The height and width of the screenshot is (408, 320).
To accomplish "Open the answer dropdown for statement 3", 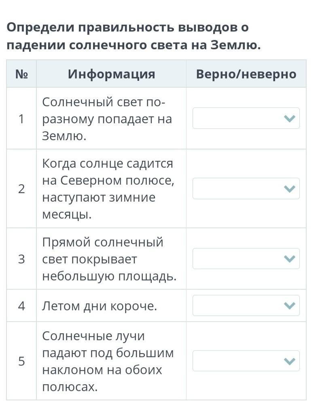I will (246, 259).
